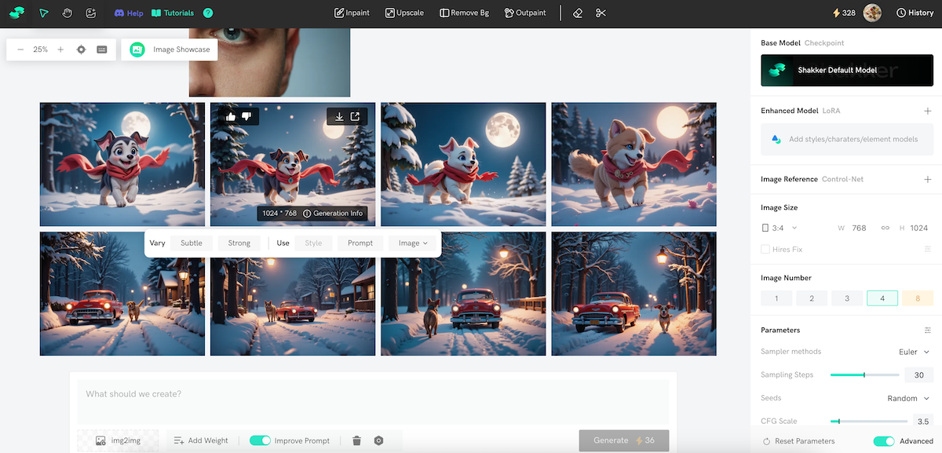This screenshot has width=942, height=453.
Task: Adjust the Sampling Steps slider
Action: coord(864,375)
